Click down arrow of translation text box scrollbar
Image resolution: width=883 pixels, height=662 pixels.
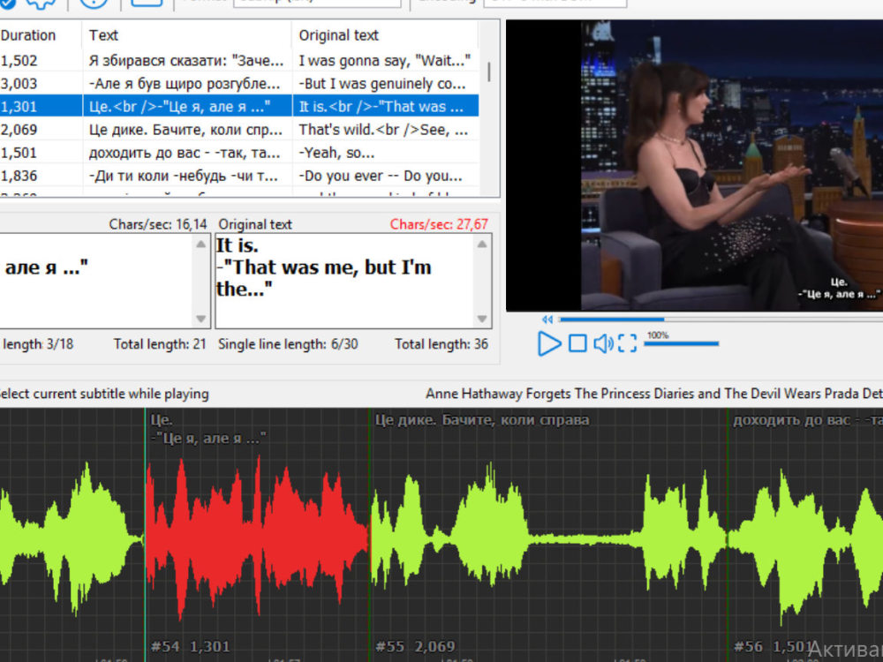point(201,319)
